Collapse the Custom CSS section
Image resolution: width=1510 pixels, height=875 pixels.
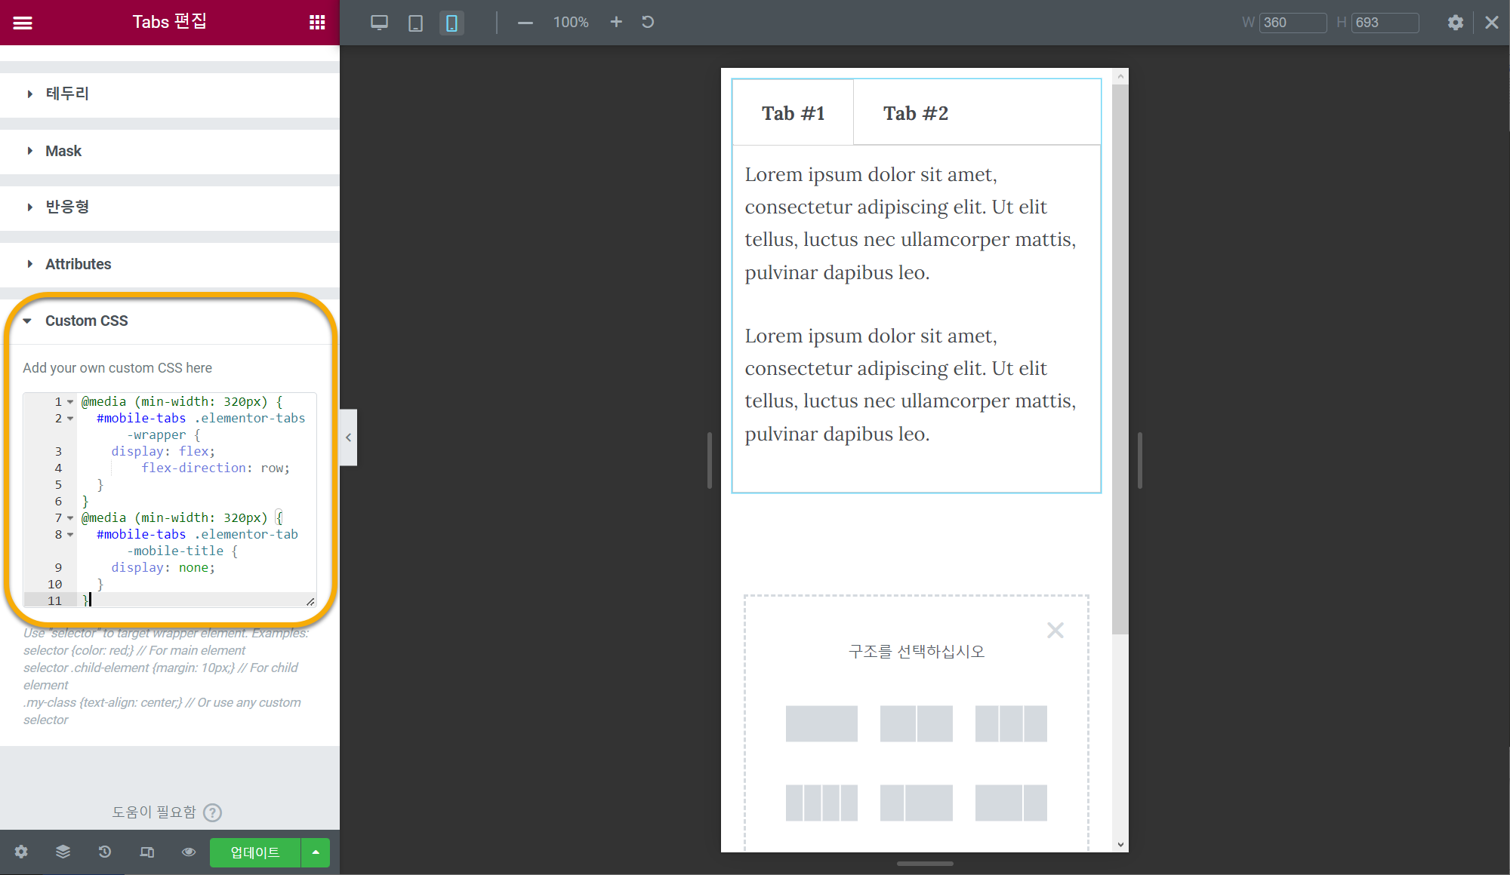pyautogui.click(x=86, y=321)
